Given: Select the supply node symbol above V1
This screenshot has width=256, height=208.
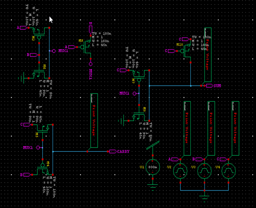Looking at the screenshot, I should 153,146.
